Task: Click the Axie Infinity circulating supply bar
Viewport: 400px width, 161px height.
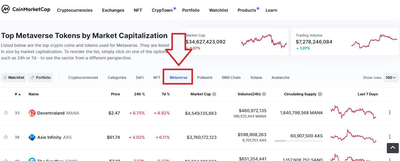Action: 298,141
